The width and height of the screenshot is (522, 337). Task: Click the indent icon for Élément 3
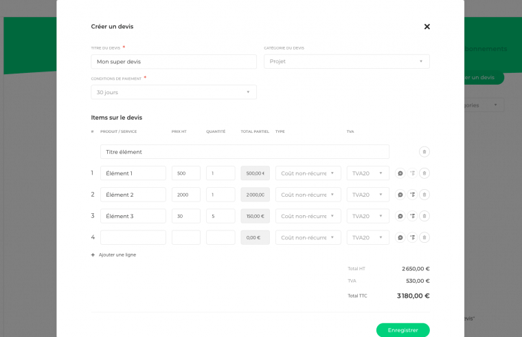[x=412, y=216]
